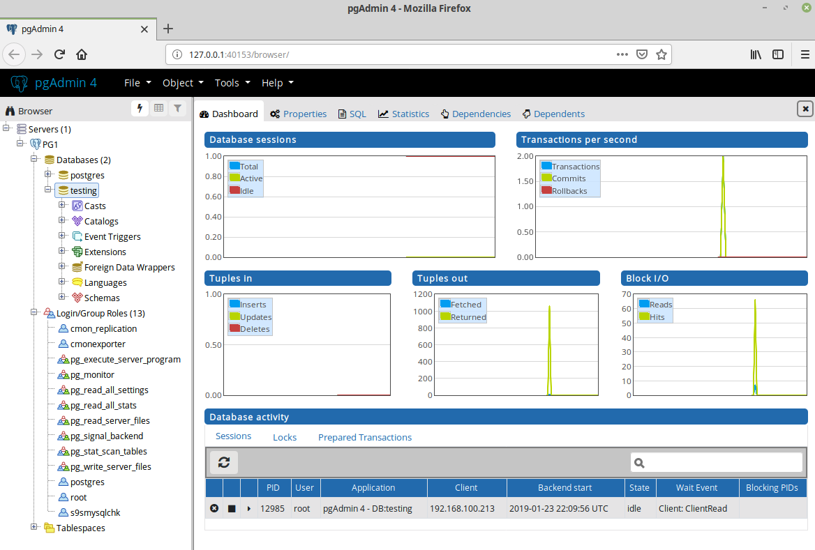Expand the Tablespaces tree node
This screenshot has width=815, height=550.
(x=33, y=526)
